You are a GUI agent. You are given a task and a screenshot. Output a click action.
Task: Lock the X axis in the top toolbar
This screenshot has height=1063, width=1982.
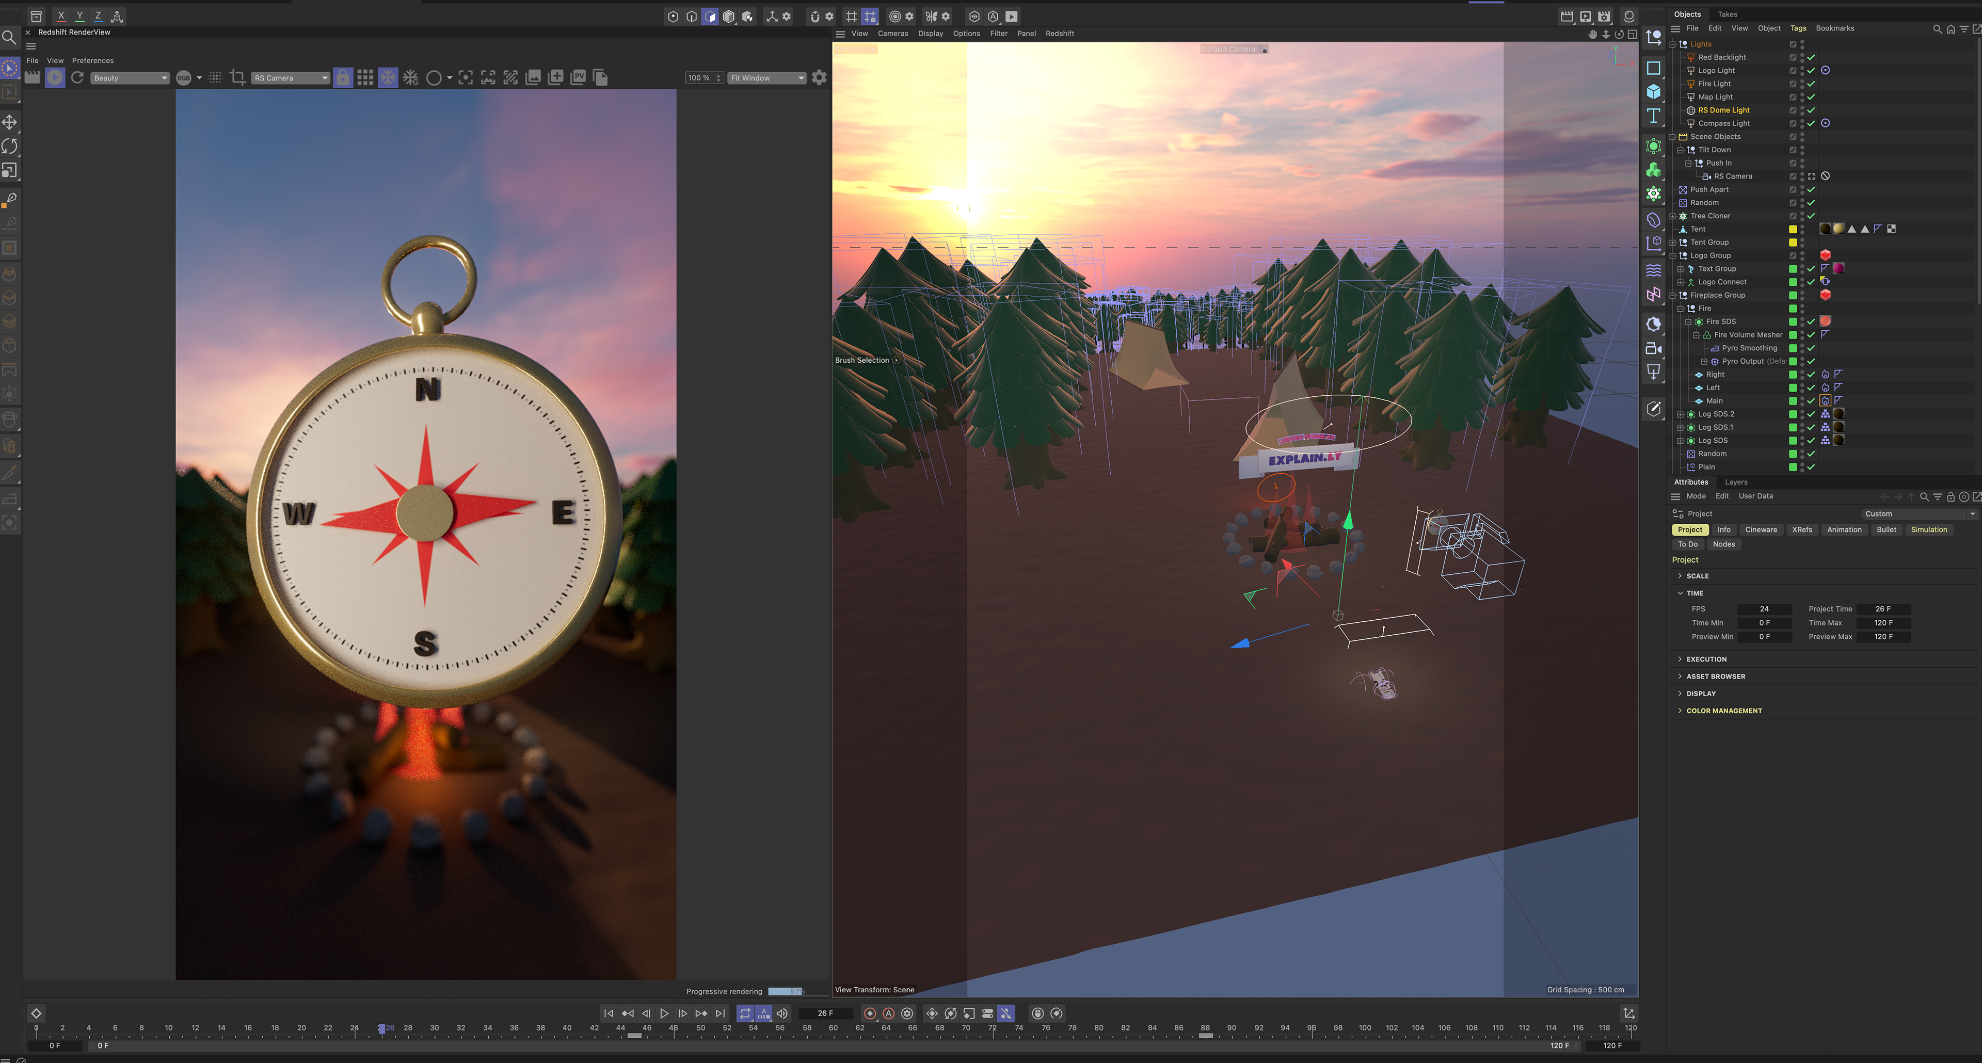[x=61, y=15]
